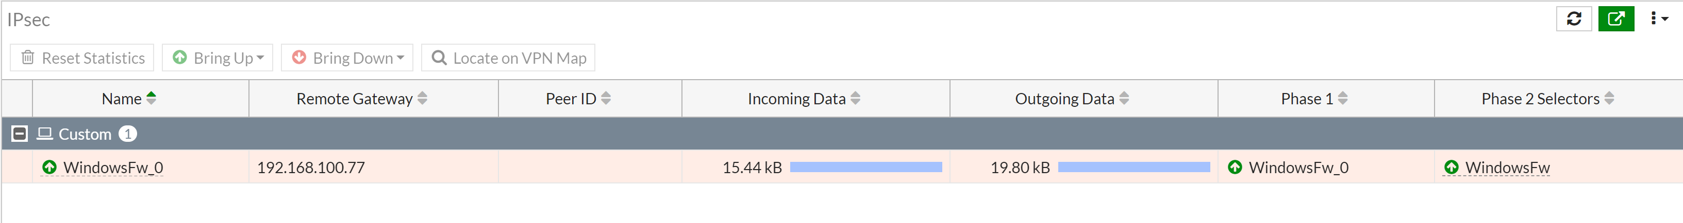Sort by Phase 2 Selectors arrows
Screen dimensions: 1683x223
pos(1609,99)
